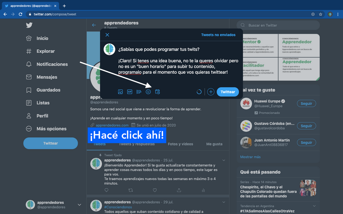Click the #Conociendonos hashtag

[118, 207]
